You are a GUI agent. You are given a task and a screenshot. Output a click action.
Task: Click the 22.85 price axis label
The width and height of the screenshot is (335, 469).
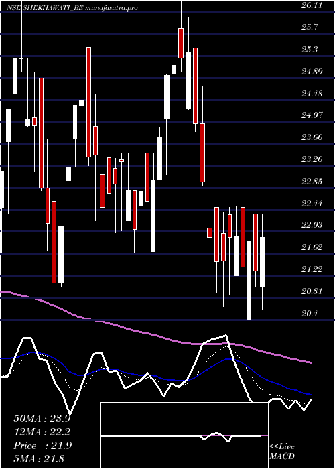(x=312, y=182)
